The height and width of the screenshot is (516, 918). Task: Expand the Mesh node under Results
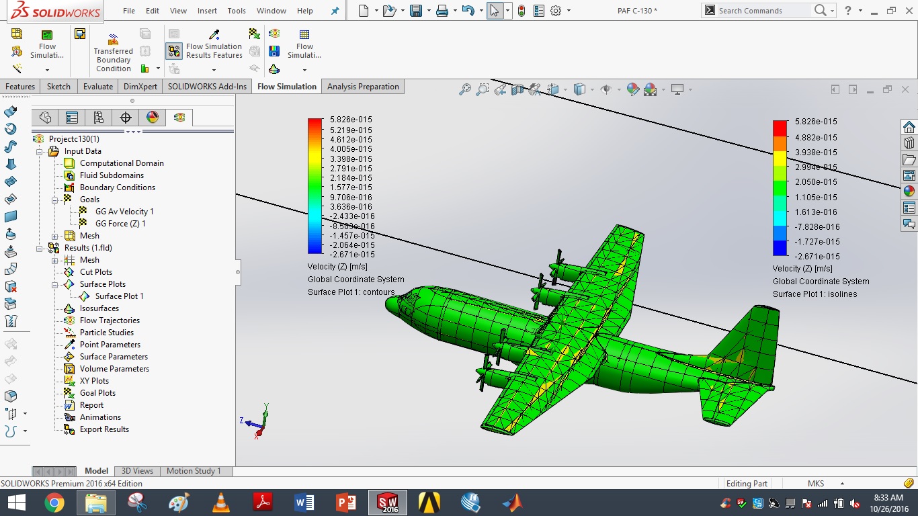[55, 260]
